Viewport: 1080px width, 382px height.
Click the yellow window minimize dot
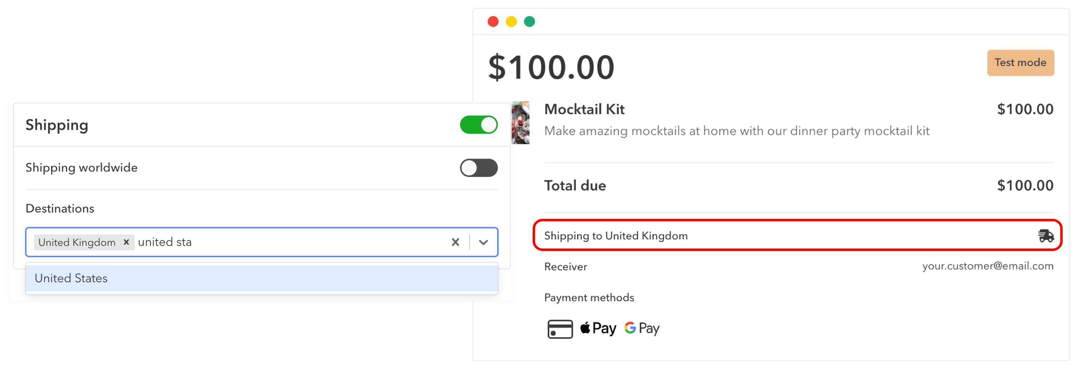click(511, 21)
